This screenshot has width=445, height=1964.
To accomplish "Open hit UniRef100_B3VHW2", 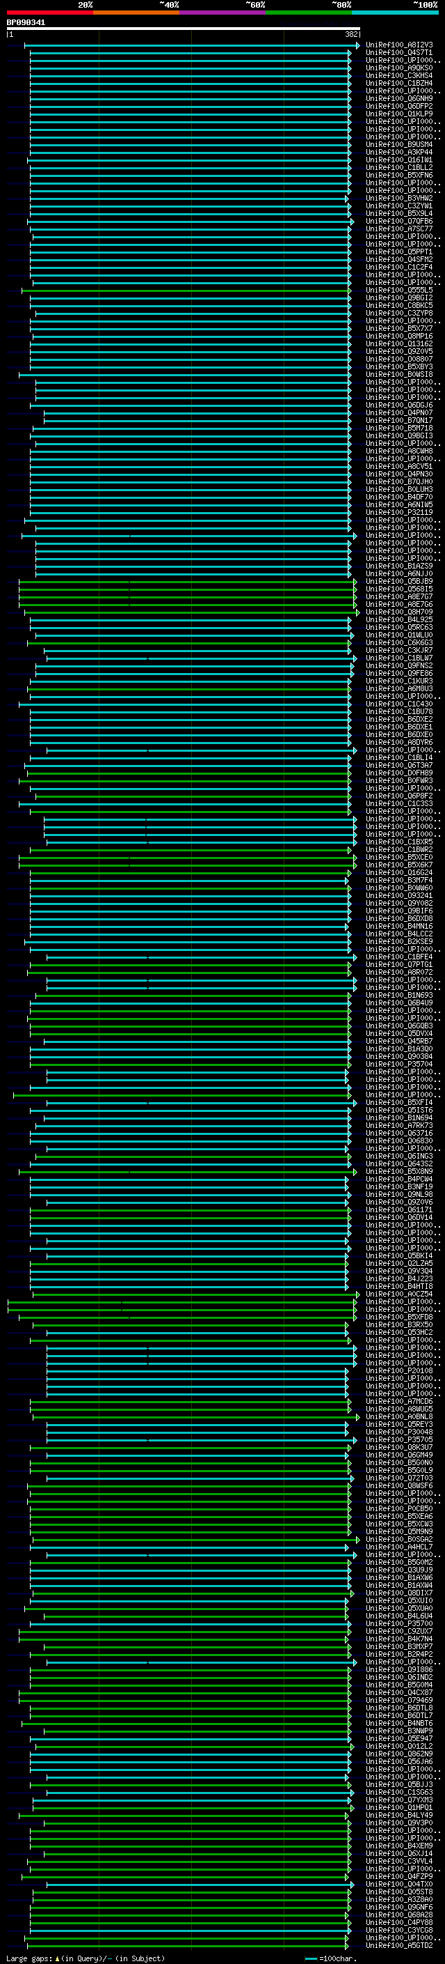I will [x=399, y=199].
